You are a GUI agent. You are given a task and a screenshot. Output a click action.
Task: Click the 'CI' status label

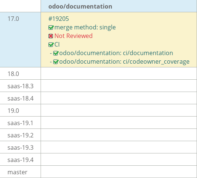57,44
